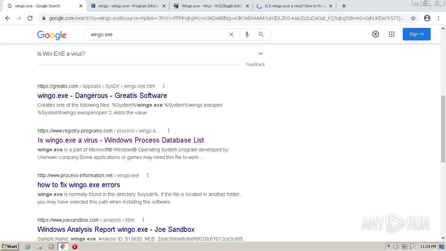Open the Google apps grid icon

(392, 34)
